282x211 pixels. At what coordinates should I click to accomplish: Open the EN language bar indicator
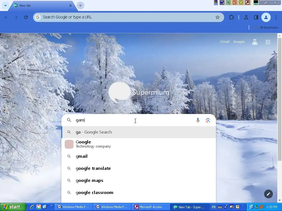[214, 207]
